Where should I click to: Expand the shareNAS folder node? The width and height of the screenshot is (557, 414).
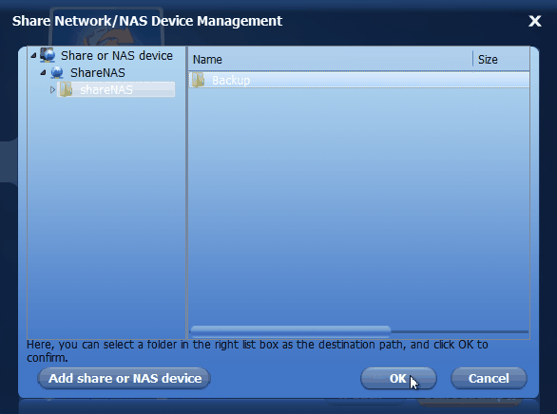pos(52,90)
